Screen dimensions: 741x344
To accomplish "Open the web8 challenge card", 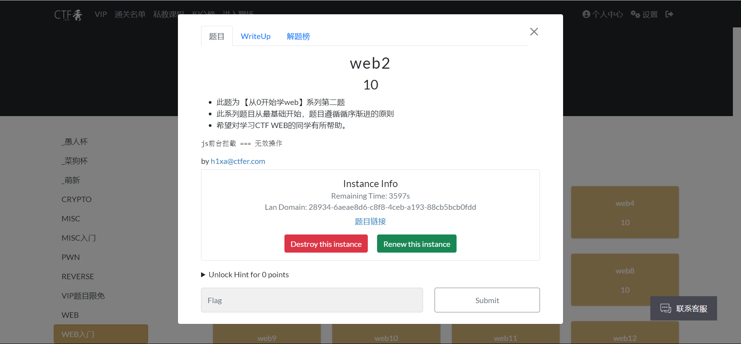I will pyautogui.click(x=625, y=280).
